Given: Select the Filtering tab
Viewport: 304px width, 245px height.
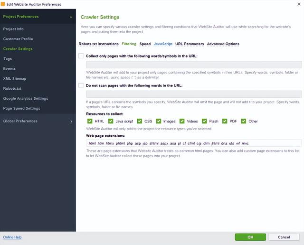Looking at the screenshot, I should (129, 44).
